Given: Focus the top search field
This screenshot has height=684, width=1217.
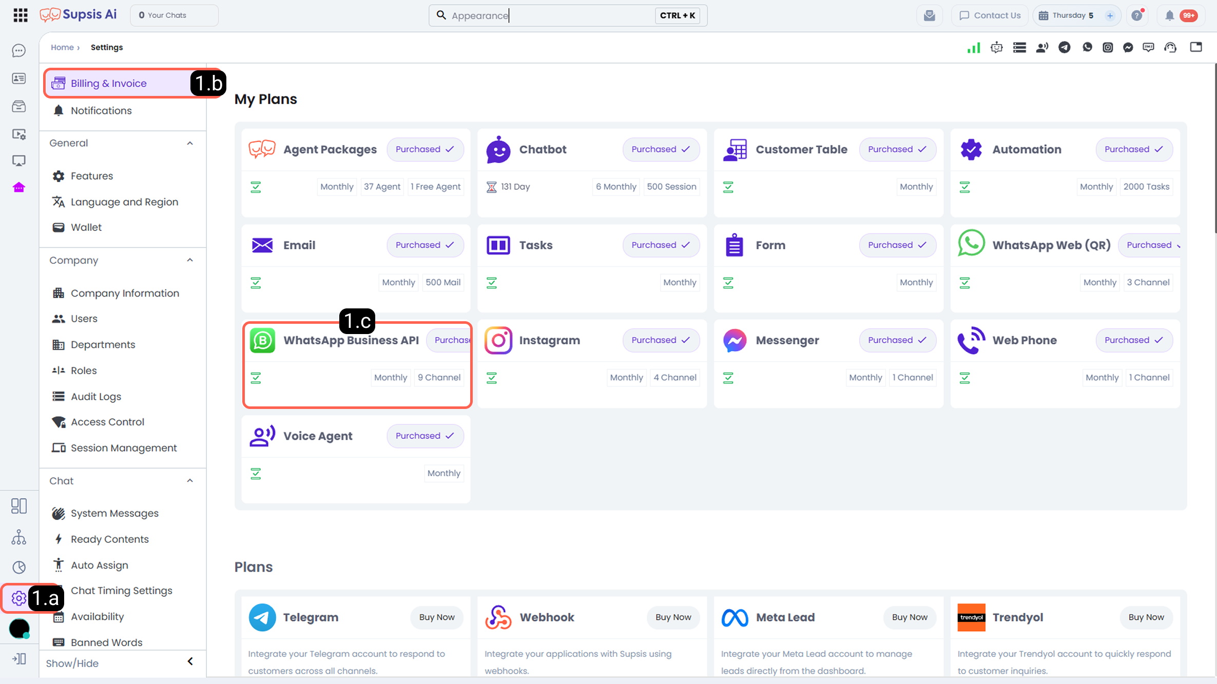Looking at the screenshot, I should pos(568,15).
